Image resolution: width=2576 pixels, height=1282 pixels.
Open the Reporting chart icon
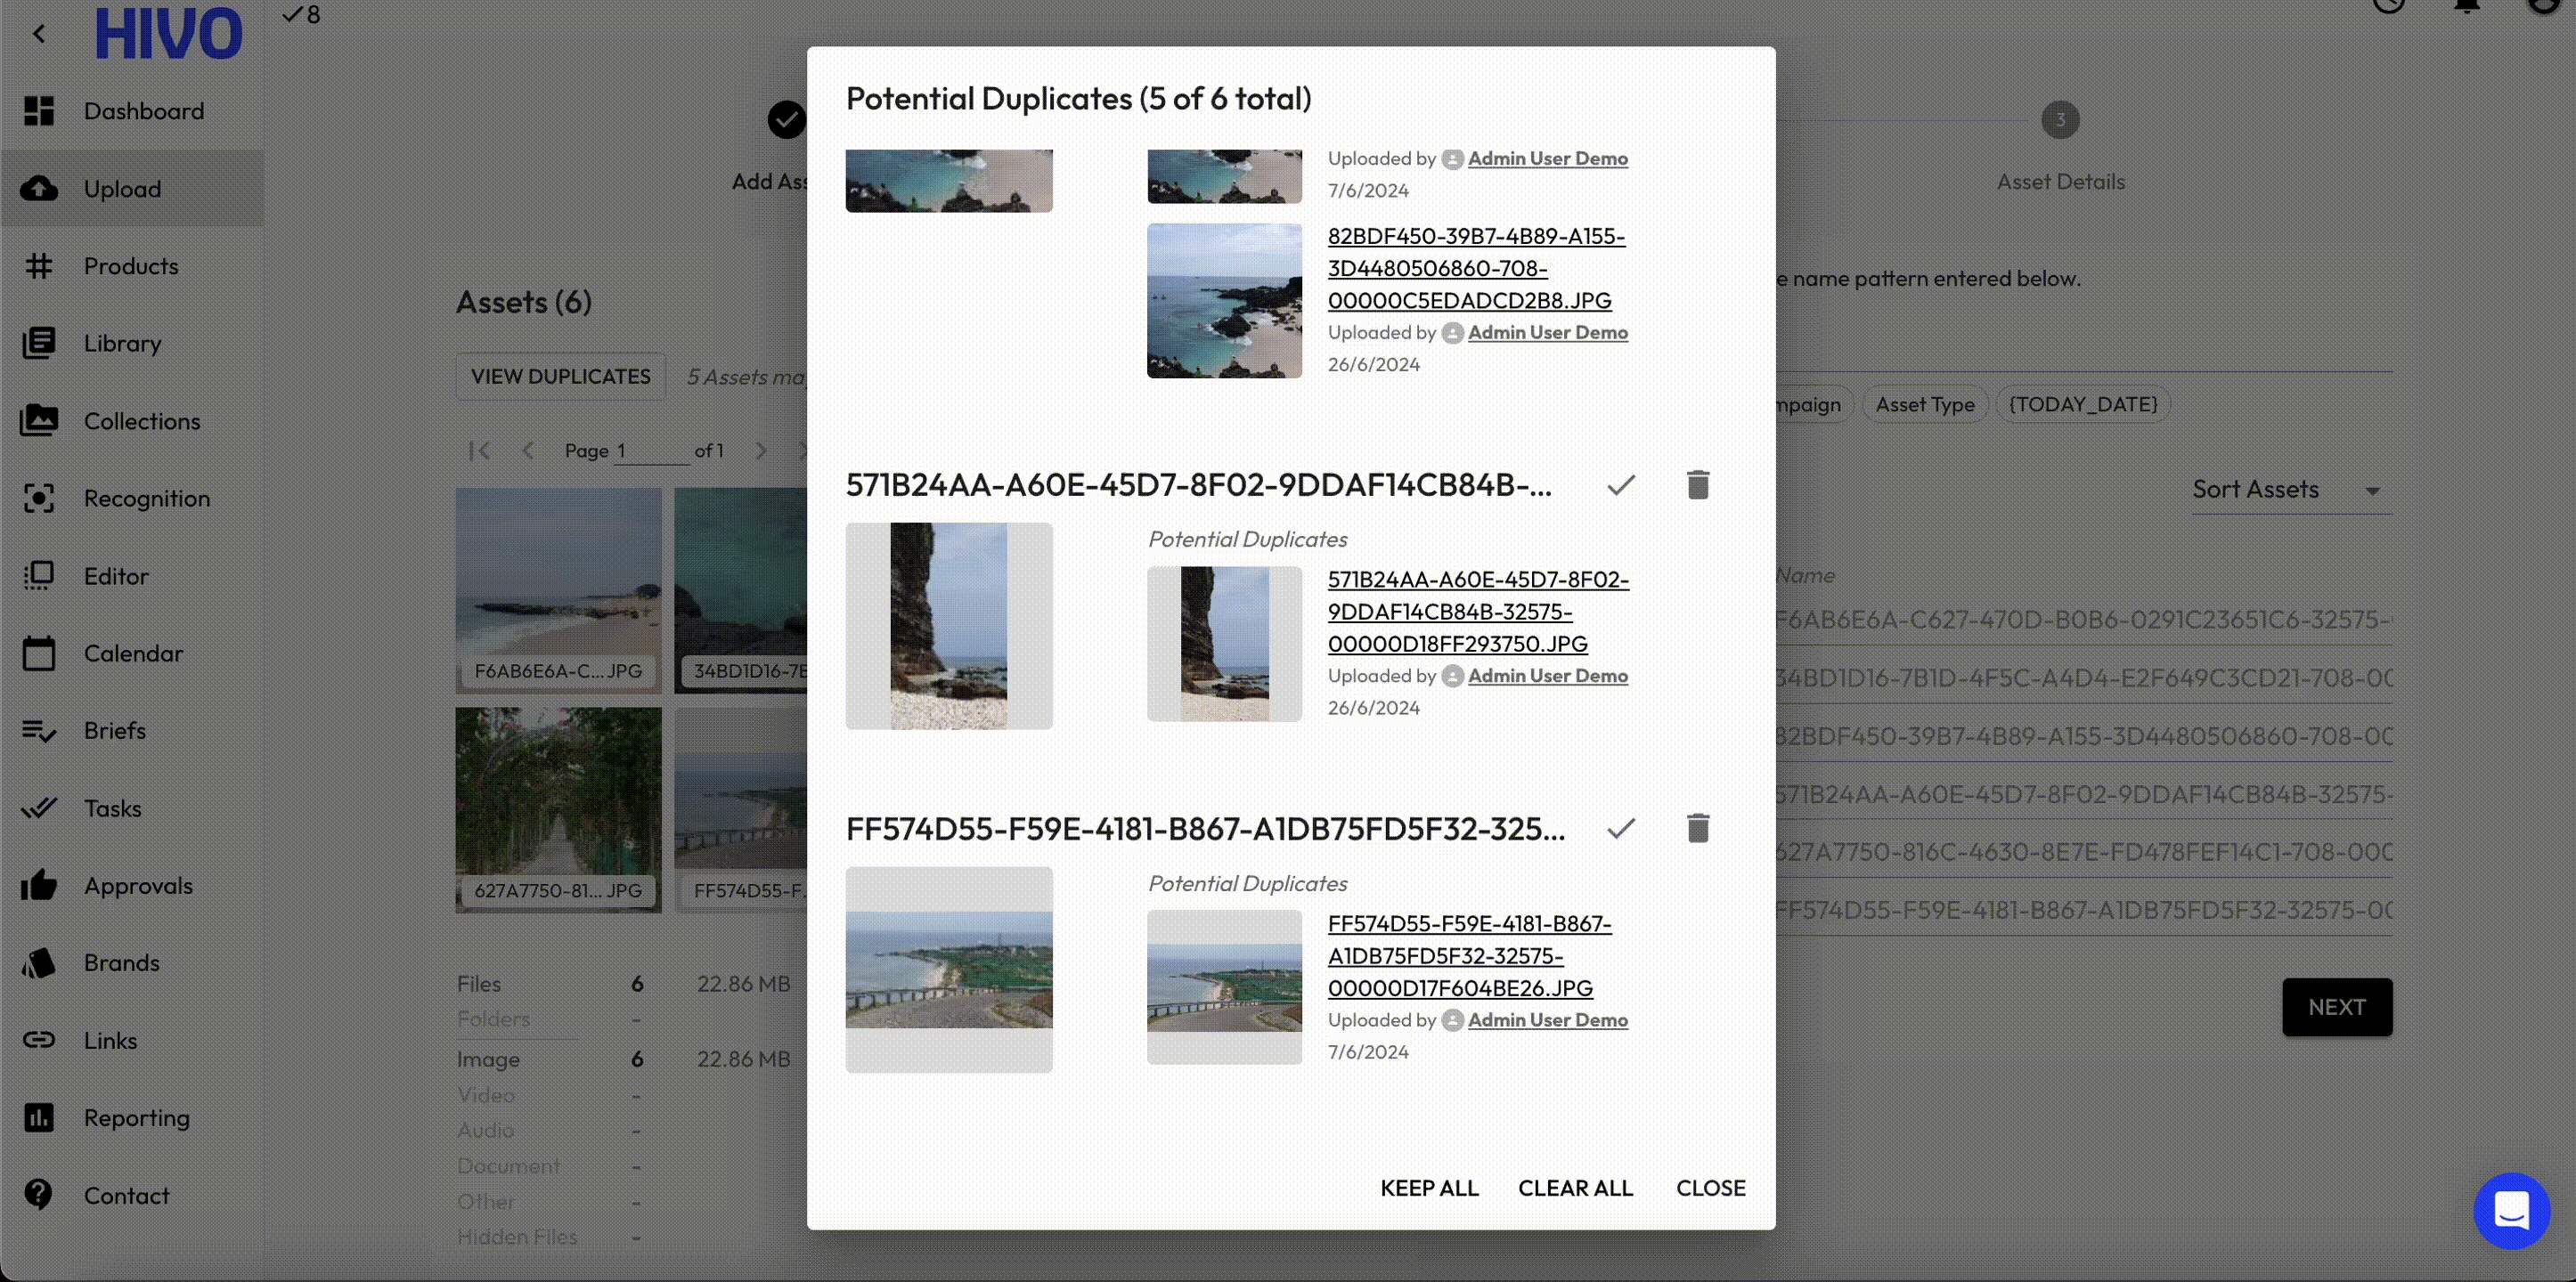pos(39,1118)
